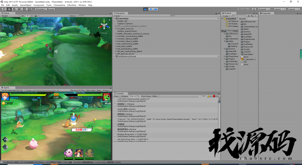302x165 pixels.
Task: Expand the Scripts folder in Project tree
Action: point(224,66)
